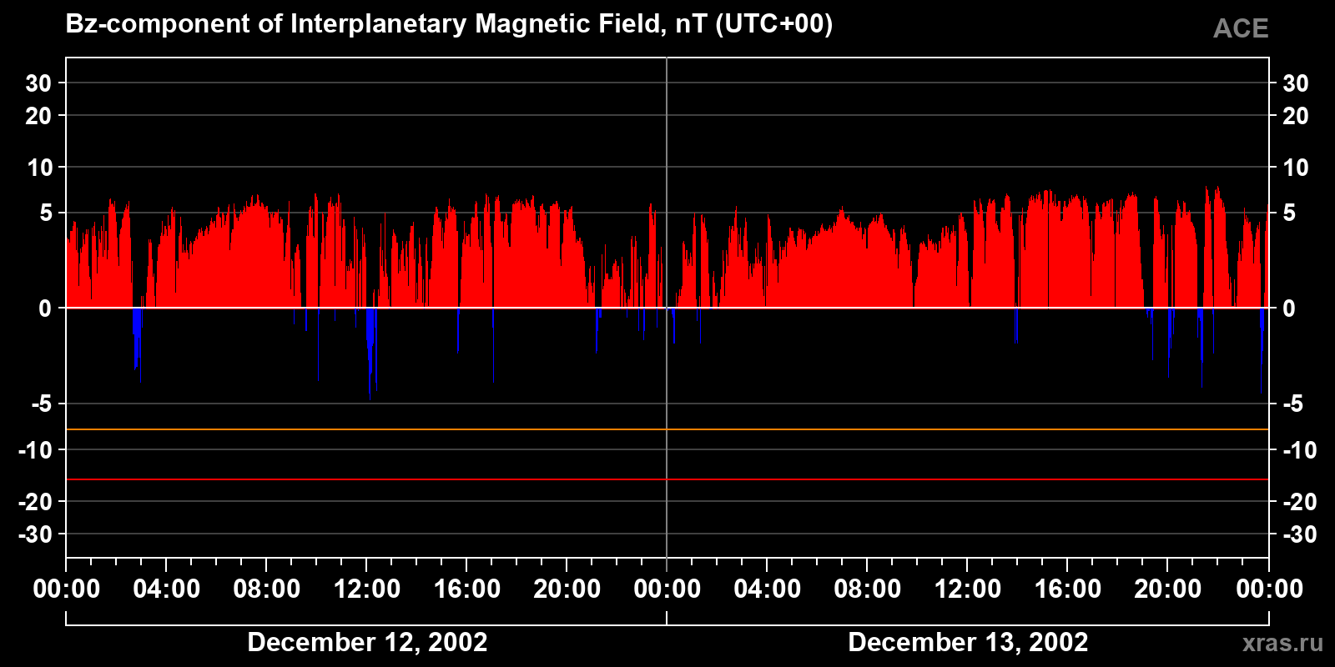The image size is (1335, 667).
Task: Select the December 12, 2002 date label
Action: pos(367,642)
